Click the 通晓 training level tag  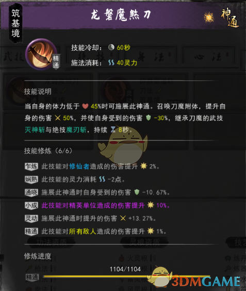point(31,192)
